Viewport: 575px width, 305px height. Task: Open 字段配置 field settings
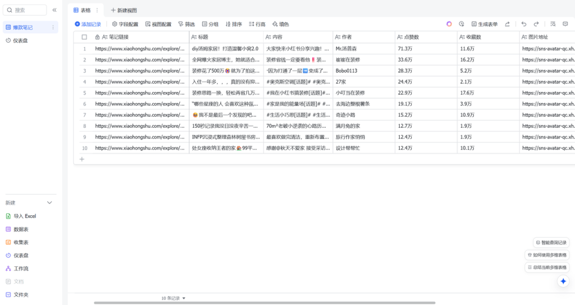tap(125, 24)
